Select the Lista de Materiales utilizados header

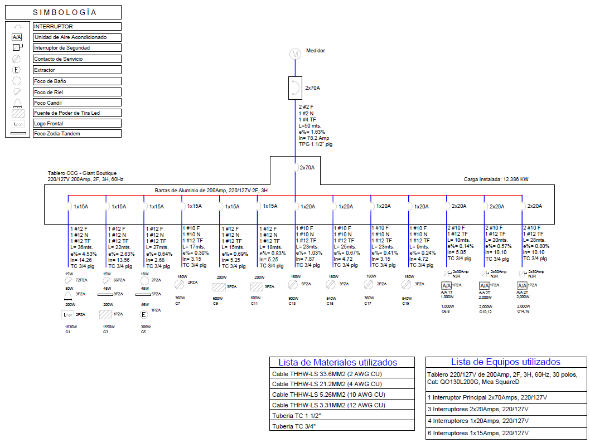(342, 362)
